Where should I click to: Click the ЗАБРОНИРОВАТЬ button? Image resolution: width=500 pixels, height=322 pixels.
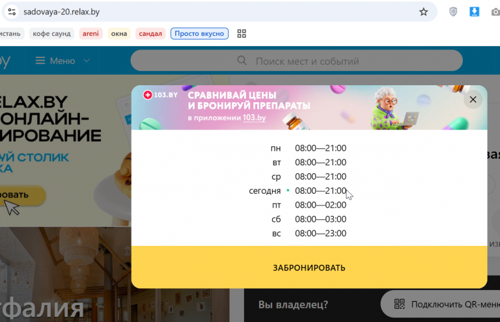pos(309,267)
